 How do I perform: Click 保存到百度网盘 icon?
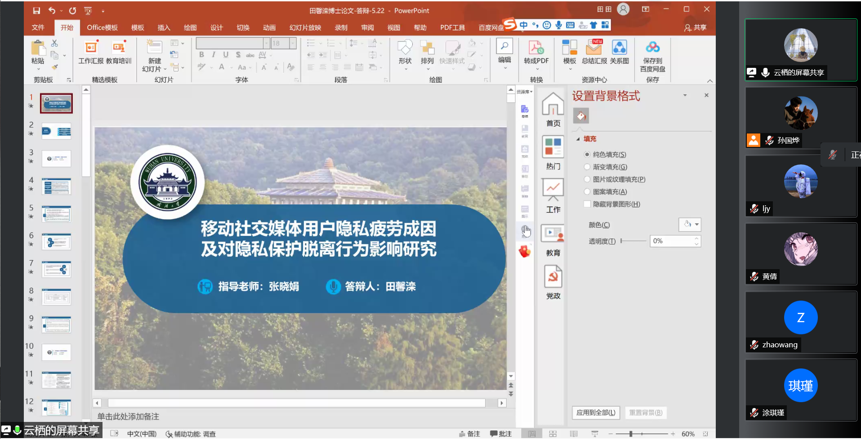coord(652,47)
